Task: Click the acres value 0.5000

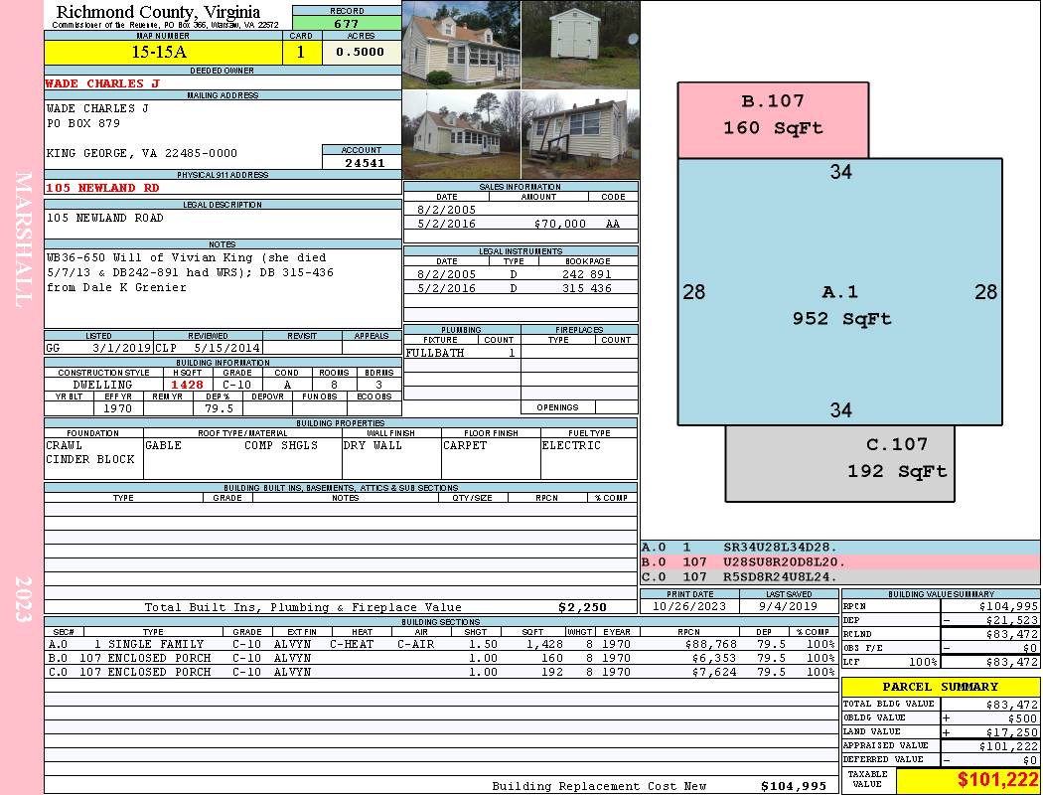Action: point(361,52)
